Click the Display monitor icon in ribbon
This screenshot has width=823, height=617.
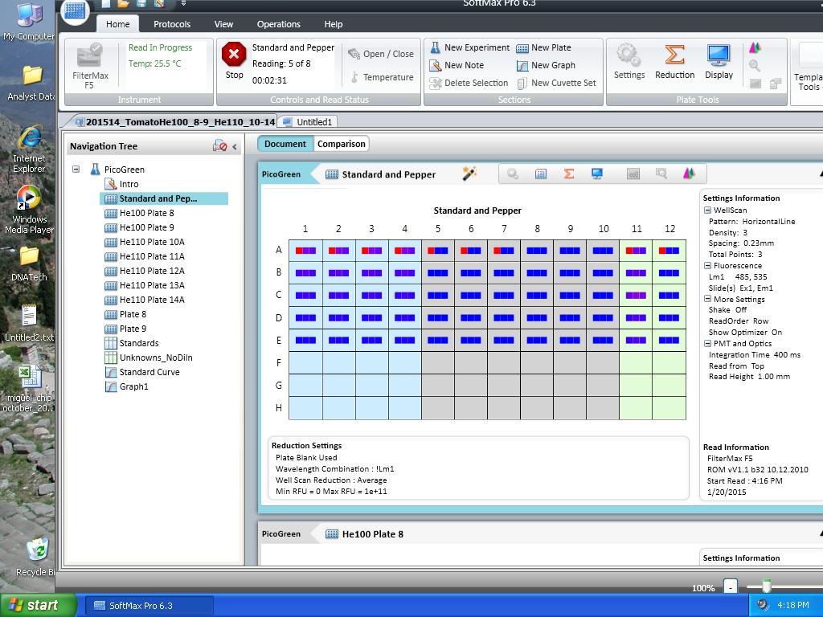(719, 60)
